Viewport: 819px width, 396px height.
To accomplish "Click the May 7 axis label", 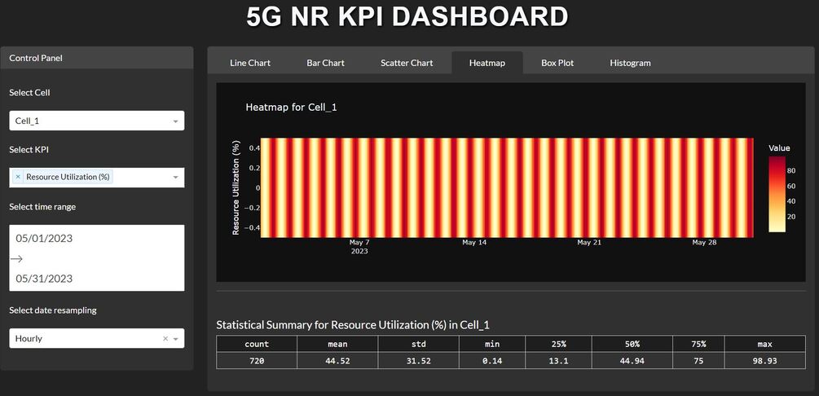I will point(359,242).
